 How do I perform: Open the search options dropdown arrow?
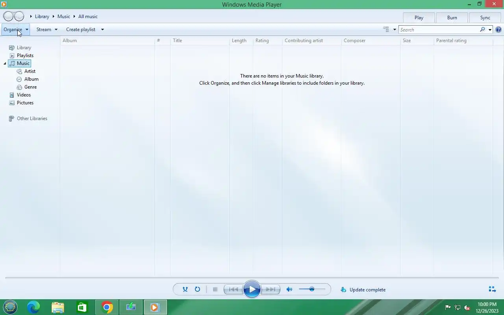(x=490, y=30)
